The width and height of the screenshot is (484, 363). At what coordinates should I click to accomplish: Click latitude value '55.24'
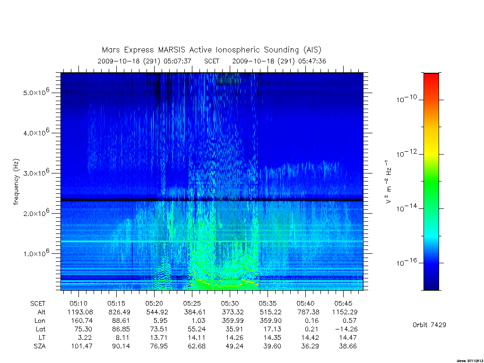[x=197, y=329]
